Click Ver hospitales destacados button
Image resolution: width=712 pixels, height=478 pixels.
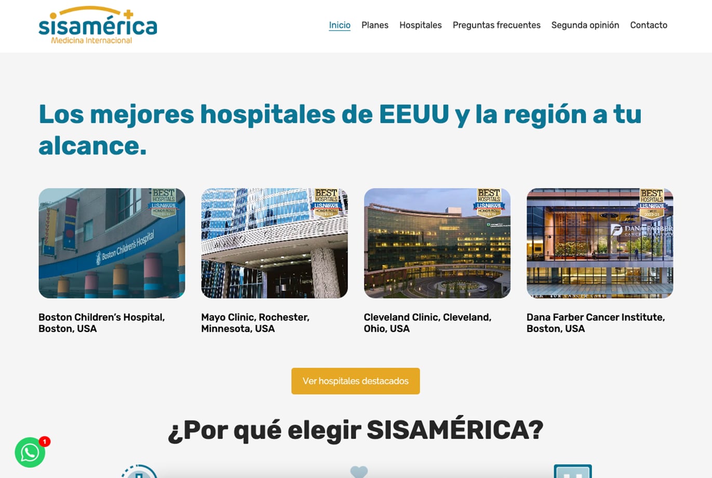tap(356, 381)
